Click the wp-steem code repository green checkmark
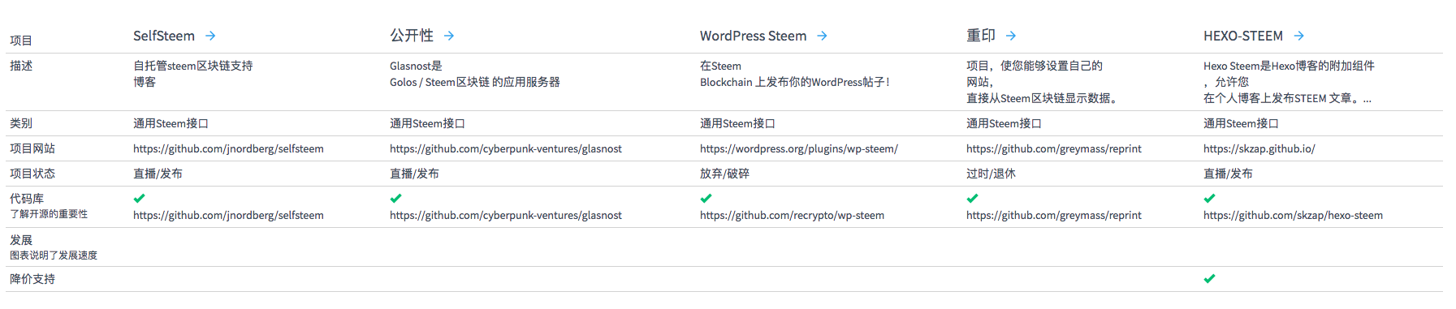Screen dimensions: 1456x309 [706, 198]
